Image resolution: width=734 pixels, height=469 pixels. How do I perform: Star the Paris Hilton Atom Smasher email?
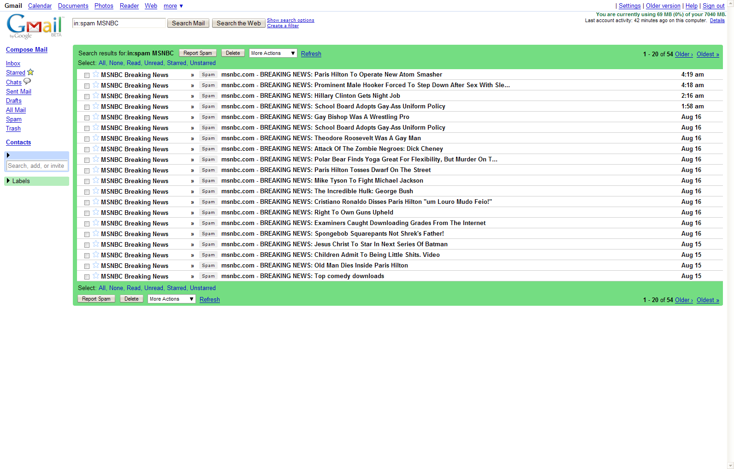pos(96,74)
